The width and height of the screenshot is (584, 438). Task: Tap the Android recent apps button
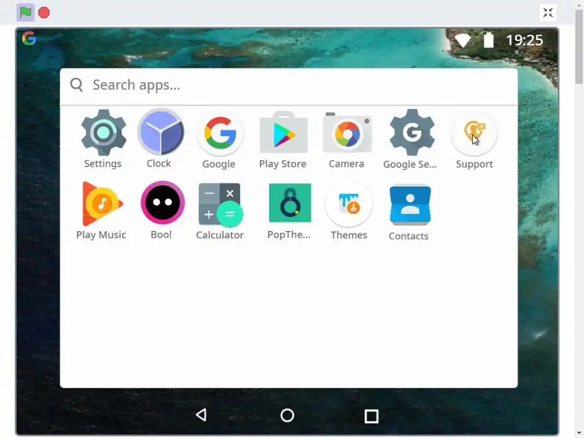click(371, 416)
